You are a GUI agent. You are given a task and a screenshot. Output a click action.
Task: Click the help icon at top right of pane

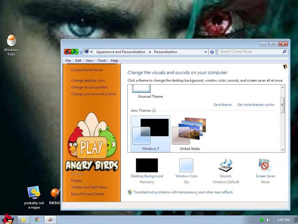point(285,66)
